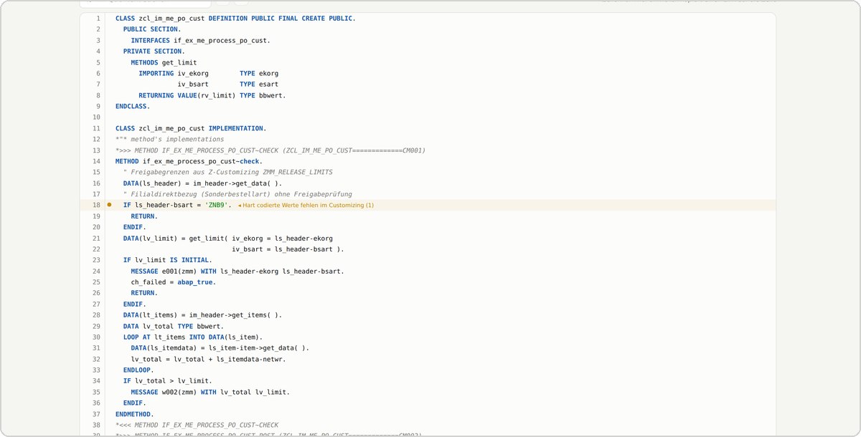The image size is (861, 437).
Task: Click the 'IF lv_total > lv_limit.' line
Action: pos(168,381)
